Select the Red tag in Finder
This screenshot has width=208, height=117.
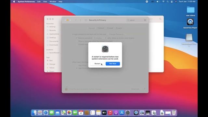click(51, 60)
